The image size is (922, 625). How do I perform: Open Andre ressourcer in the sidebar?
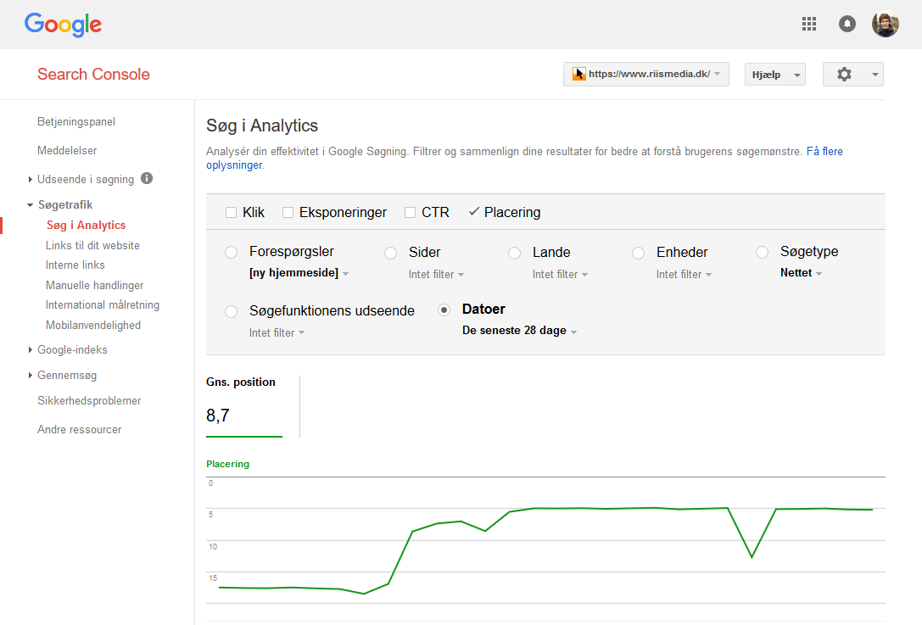click(x=80, y=429)
